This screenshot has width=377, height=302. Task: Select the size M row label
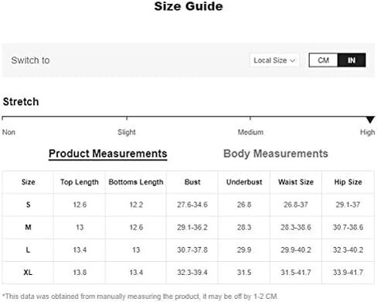point(28,227)
